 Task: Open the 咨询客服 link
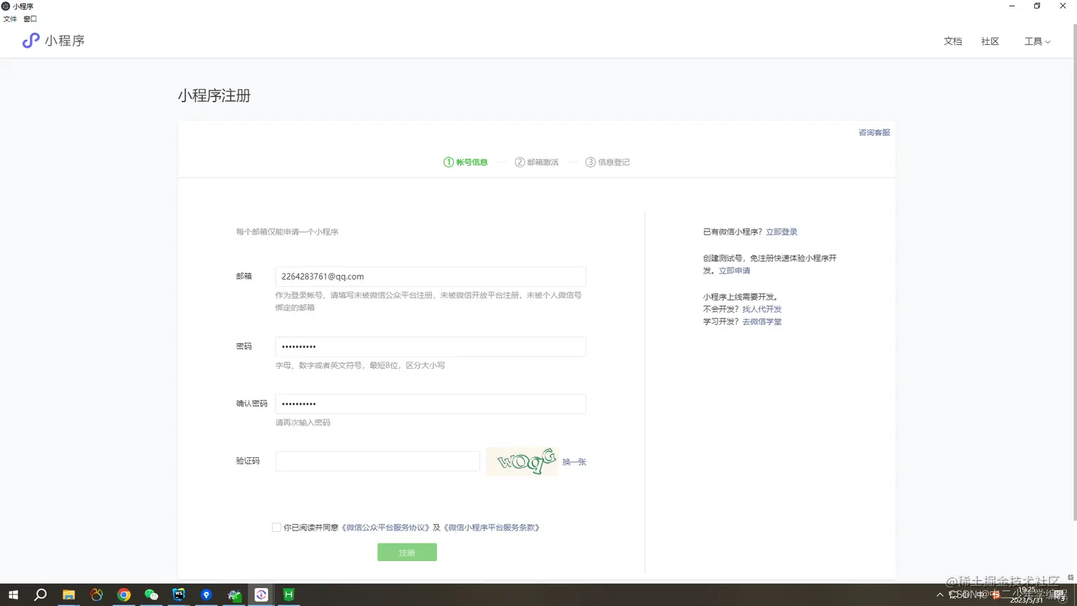(874, 132)
